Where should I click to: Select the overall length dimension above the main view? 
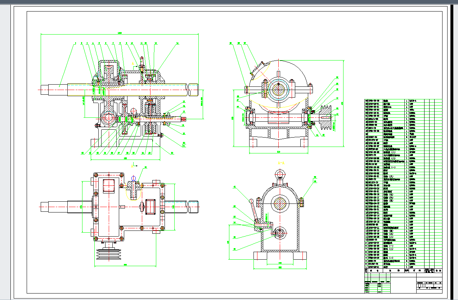tap(120, 34)
